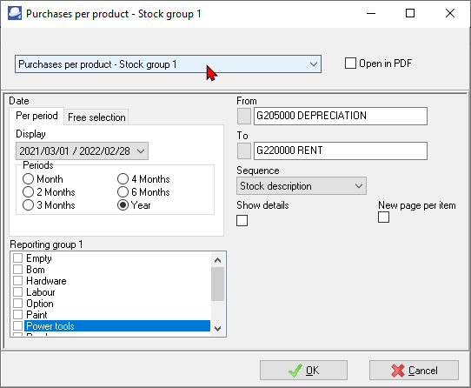Select the 2 Months radio button
This screenshot has height=388, width=471.
[x=28, y=192]
